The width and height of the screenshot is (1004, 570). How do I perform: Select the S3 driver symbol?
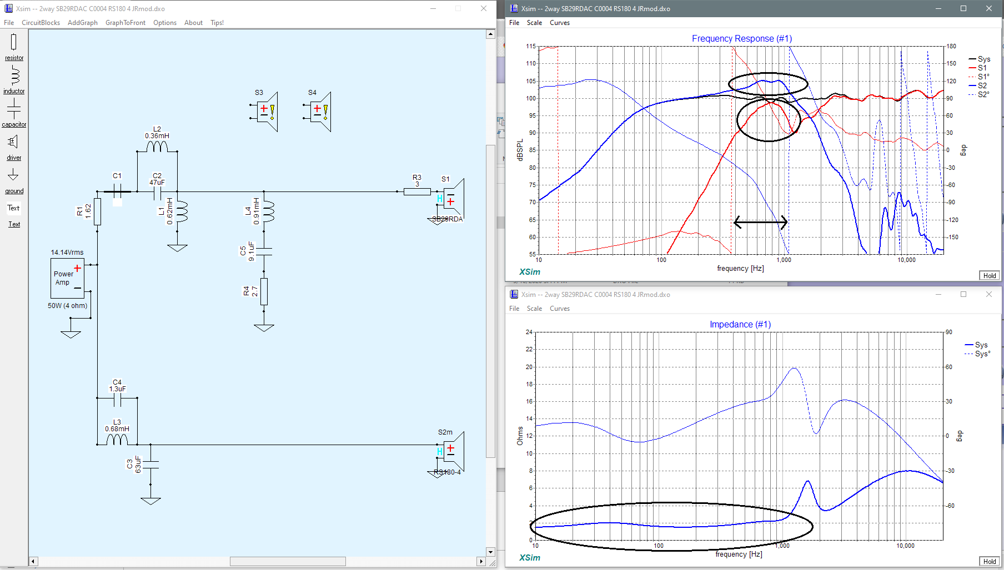264,112
